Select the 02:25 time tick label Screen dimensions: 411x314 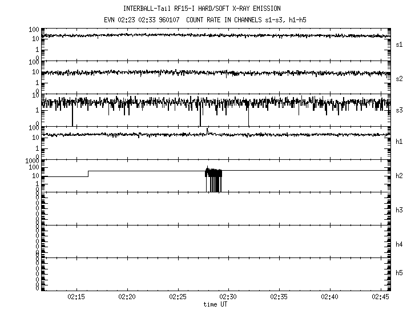[178, 297]
